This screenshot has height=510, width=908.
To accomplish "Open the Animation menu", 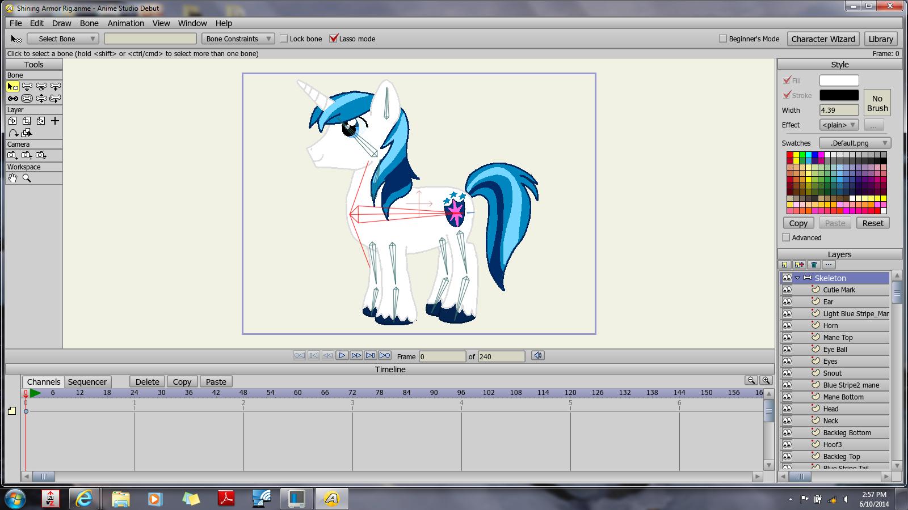I will [125, 23].
